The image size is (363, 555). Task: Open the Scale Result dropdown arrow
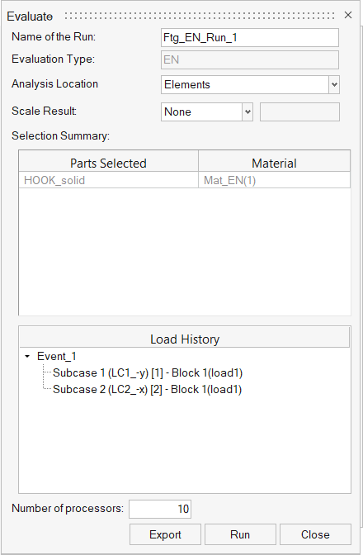pyautogui.click(x=247, y=111)
